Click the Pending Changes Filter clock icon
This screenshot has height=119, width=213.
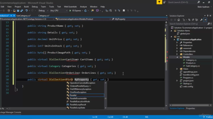point(184,20)
